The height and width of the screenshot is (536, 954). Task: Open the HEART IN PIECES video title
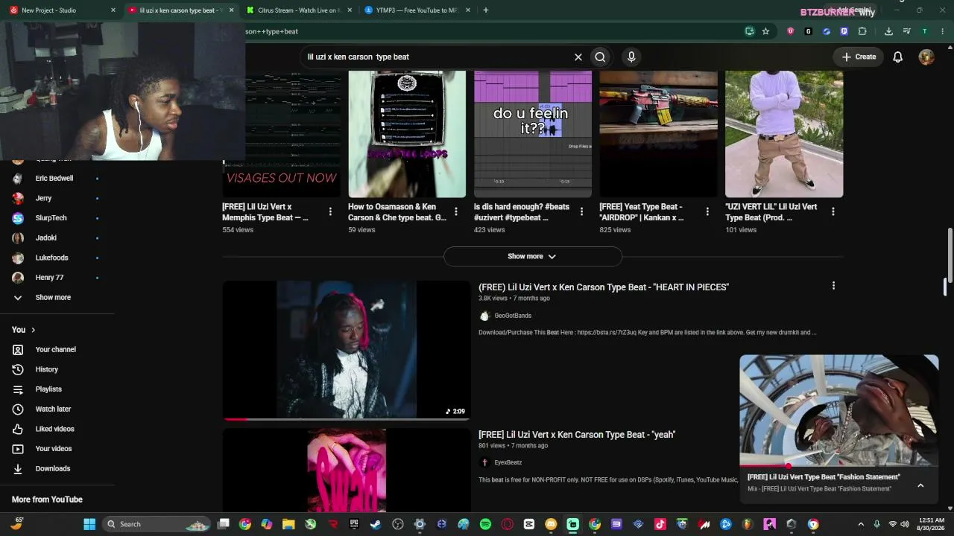coord(604,287)
